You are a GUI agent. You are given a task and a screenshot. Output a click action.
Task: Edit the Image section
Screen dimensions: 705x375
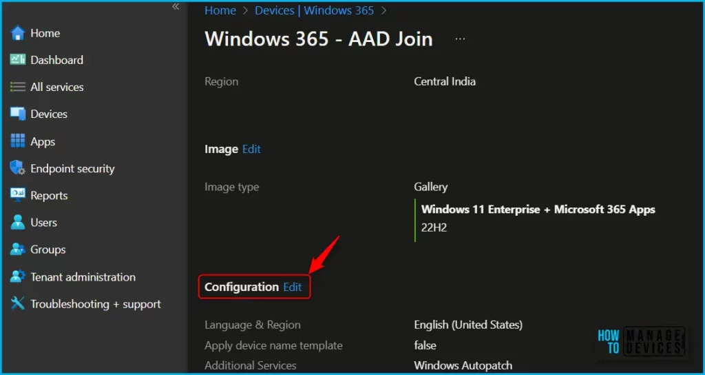(251, 149)
